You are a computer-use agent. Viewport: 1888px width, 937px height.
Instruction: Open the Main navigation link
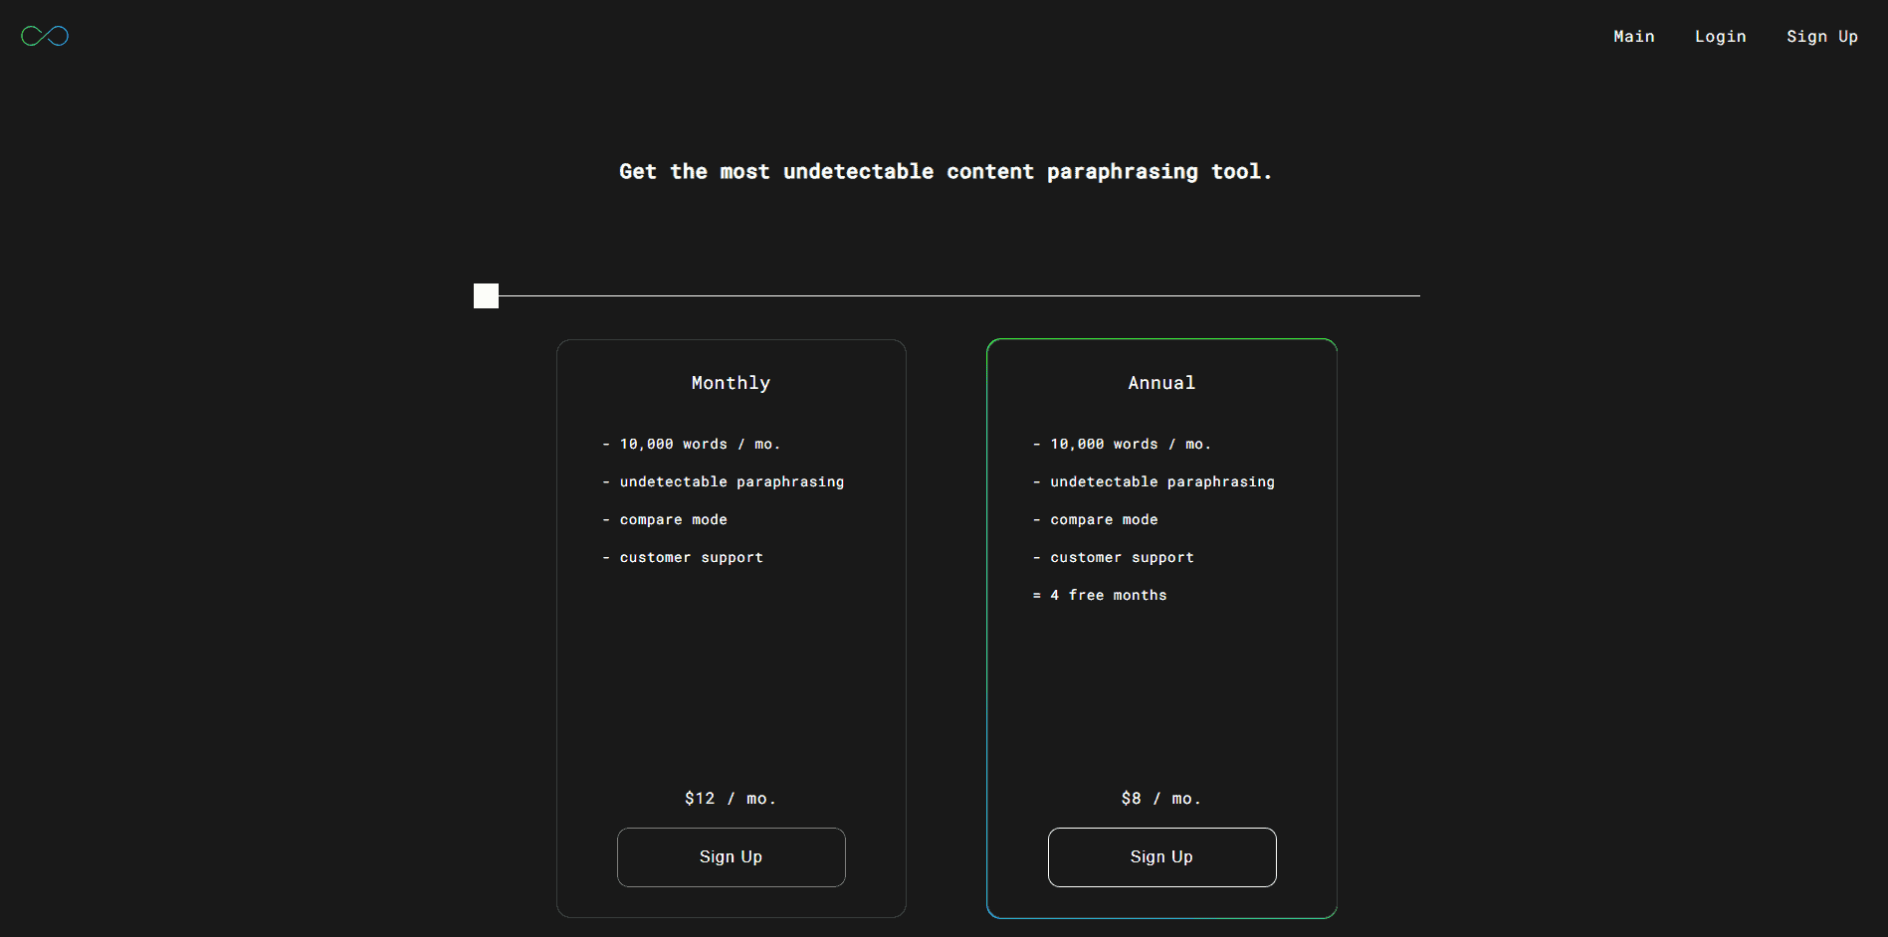(1633, 37)
